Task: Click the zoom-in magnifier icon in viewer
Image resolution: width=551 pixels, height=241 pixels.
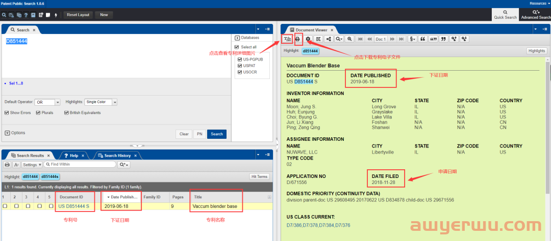Action: pos(349,39)
